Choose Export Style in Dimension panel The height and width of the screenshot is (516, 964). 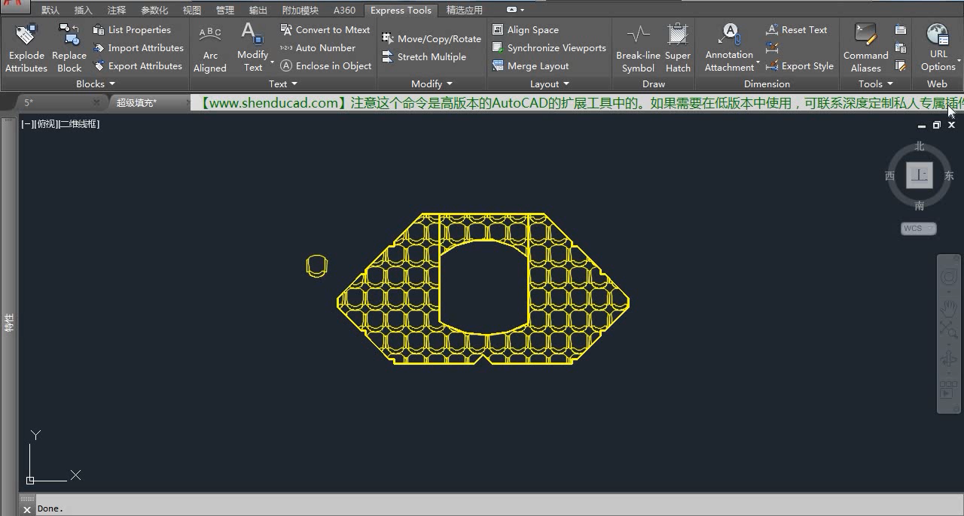[x=800, y=66]
